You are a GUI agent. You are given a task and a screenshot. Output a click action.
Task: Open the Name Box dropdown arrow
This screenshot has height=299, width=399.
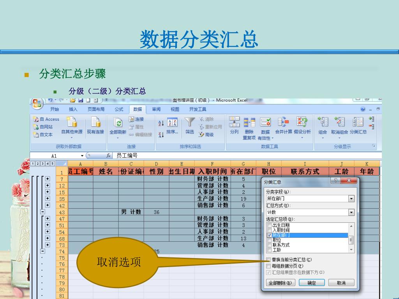point(82,156)
